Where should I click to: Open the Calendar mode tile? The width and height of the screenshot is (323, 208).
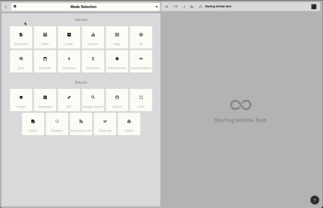pyautogui.click(x=45, y=61)
